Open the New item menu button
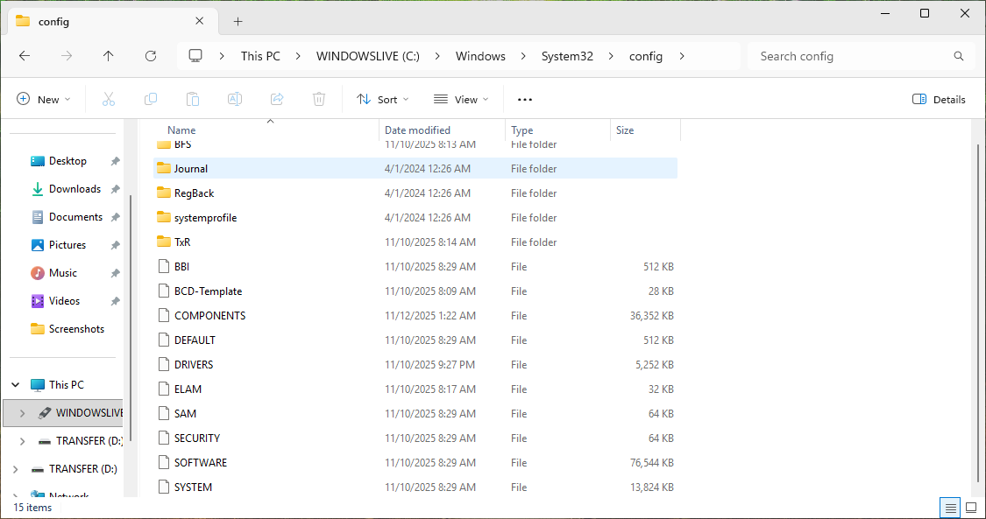 [x=44, y=99]
